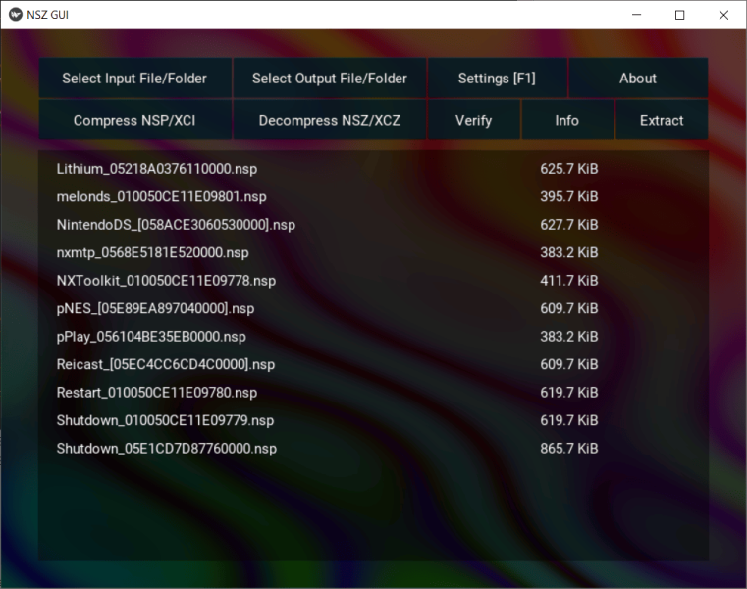The height and width of the screenshot is (589, 747).
Task: Select Lithium_05218A0376110000.nsp file
Action: tap(157, 169)
